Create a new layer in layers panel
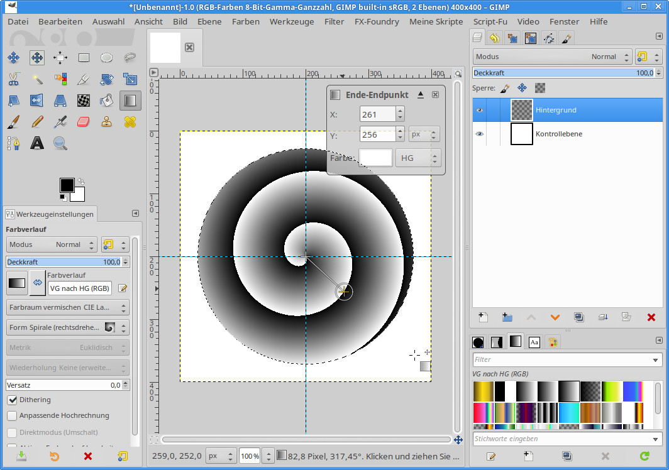 pyautogui.click(x=483, y=317)
